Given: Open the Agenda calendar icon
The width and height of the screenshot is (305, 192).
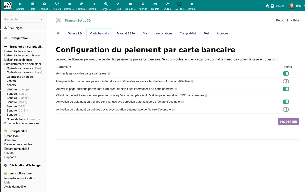Looking at the screenshot, I should (143, 4).
